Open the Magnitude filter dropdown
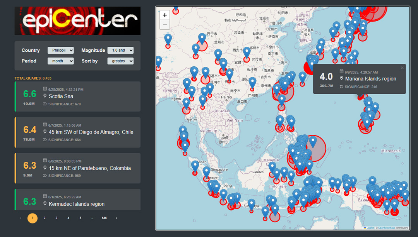This screenshot has height=237, width=418. 120,50
